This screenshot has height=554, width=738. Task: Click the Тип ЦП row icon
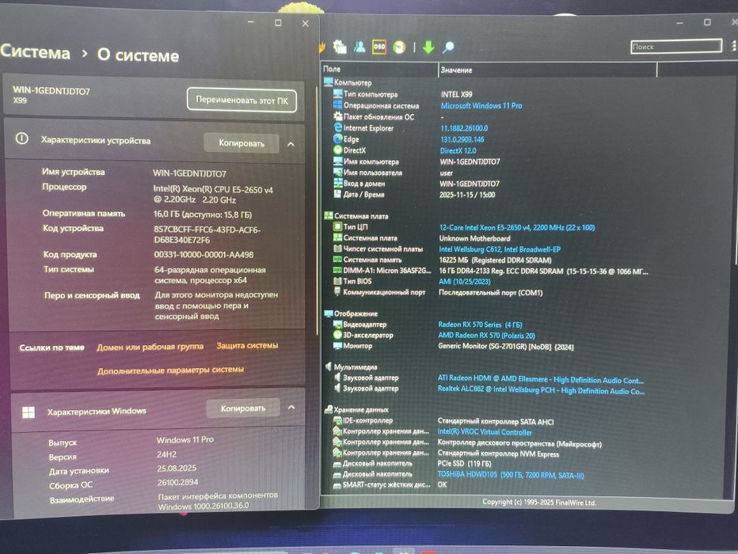coord(337,226)
